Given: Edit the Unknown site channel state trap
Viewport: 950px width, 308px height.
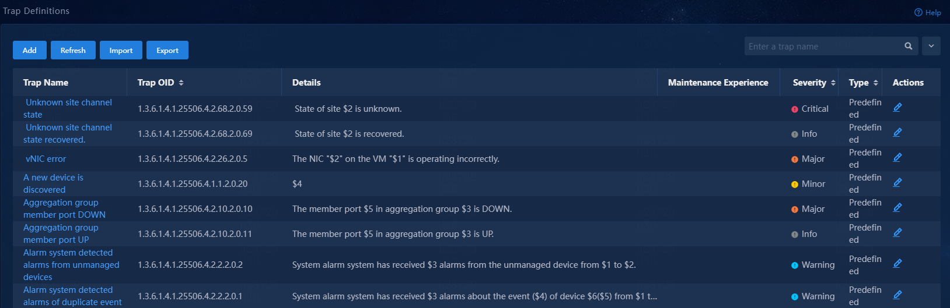Looking at the screenshot, I should pos(897,107).
